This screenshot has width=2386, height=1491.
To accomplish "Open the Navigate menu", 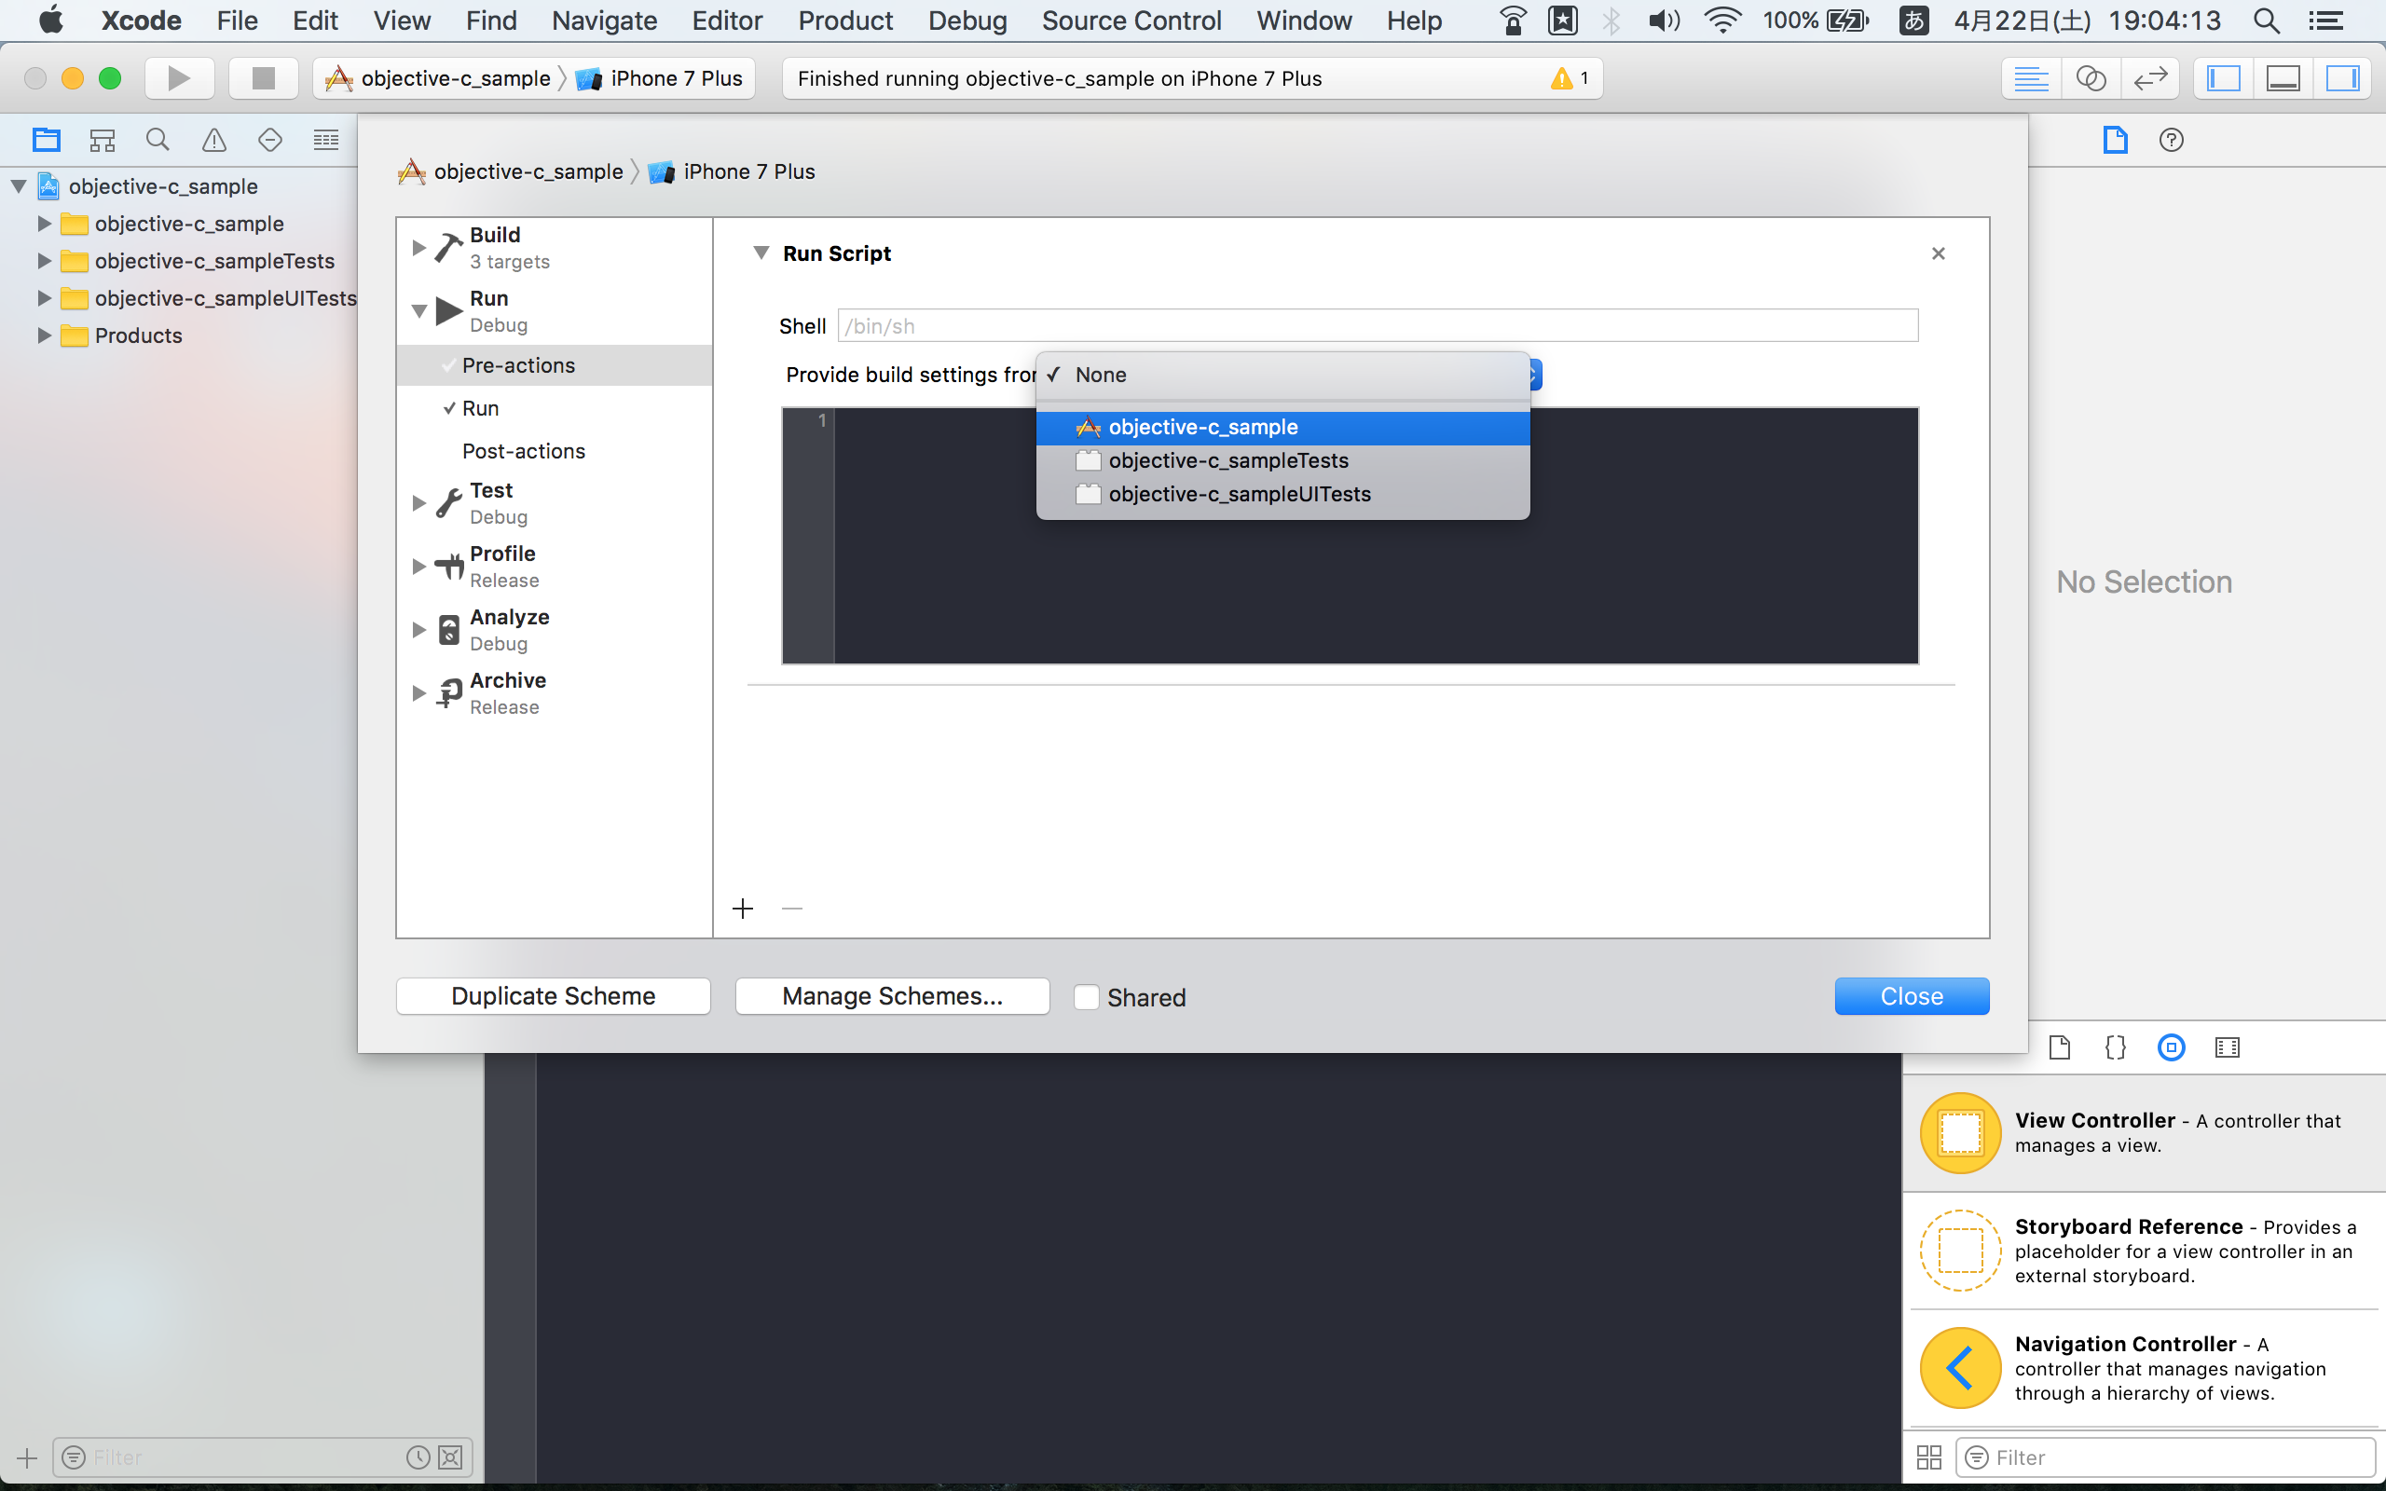I will pos(604,21).
